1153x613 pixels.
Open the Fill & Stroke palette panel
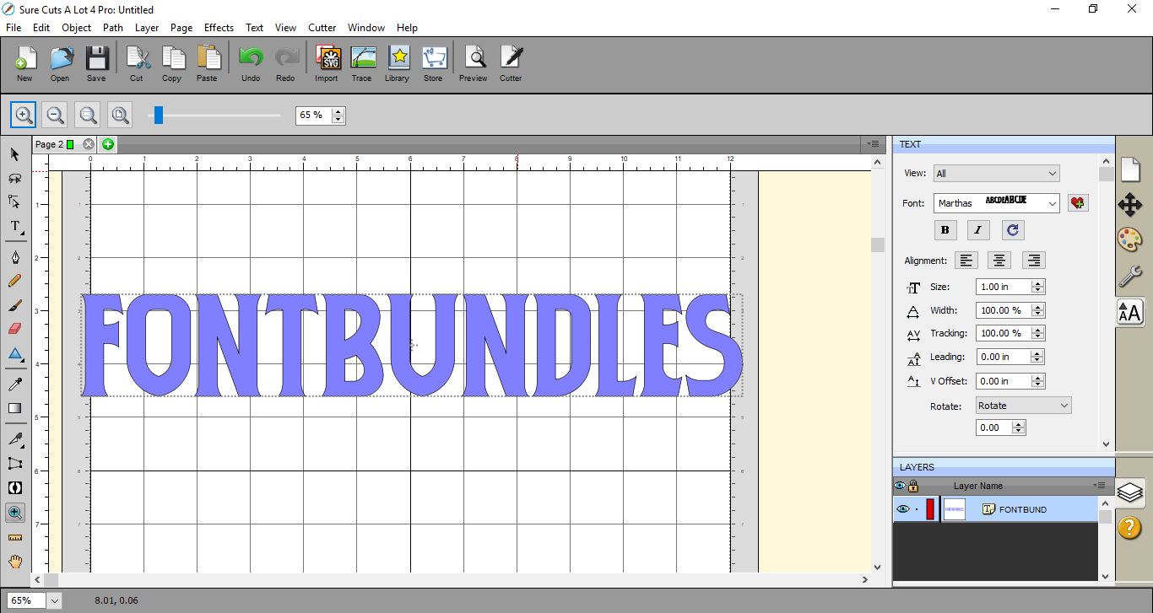(1129, 239)
